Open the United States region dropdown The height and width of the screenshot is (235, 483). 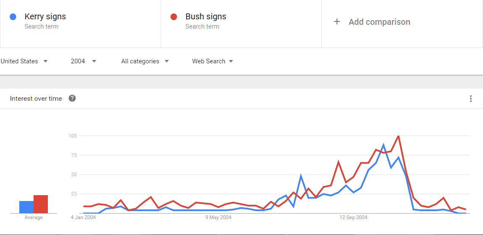(x=24, y=61)
